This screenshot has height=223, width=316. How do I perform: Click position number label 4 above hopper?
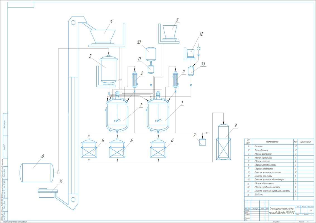111,21
